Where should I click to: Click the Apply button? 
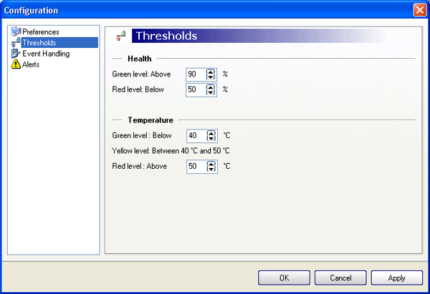pyautogui.click(x=397, y=278)
